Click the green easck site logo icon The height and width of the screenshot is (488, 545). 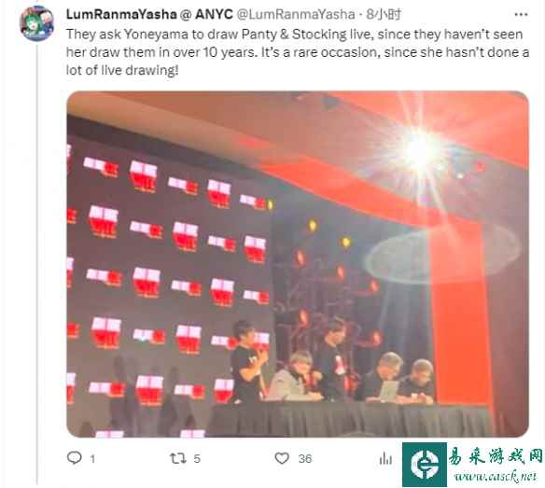coord(425,465)
